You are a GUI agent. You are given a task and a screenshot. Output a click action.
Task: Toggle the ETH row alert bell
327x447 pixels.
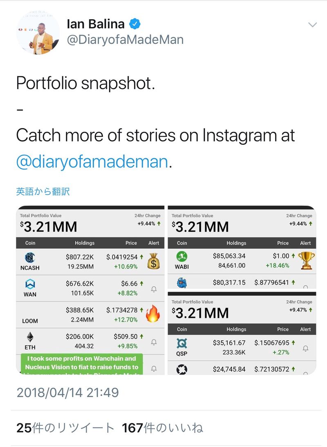[x=154, y=342]
